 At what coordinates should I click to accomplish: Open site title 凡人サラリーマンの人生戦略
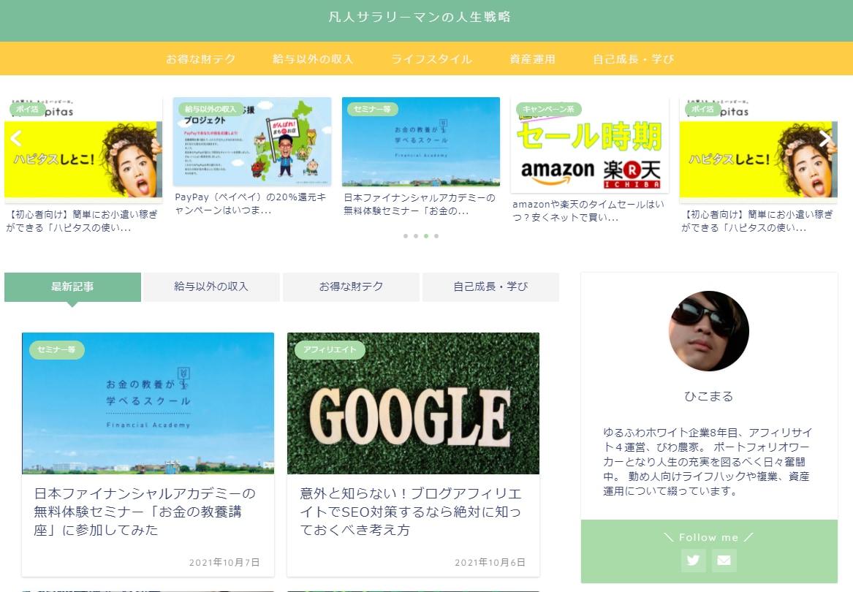point(420,17)
